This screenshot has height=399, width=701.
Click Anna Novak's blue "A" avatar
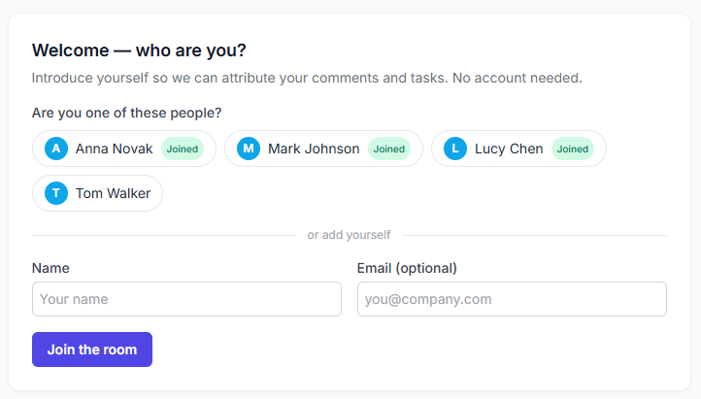[56, 149]
